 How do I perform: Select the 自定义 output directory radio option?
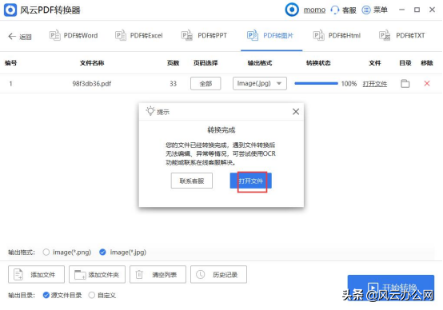point(91,296)
